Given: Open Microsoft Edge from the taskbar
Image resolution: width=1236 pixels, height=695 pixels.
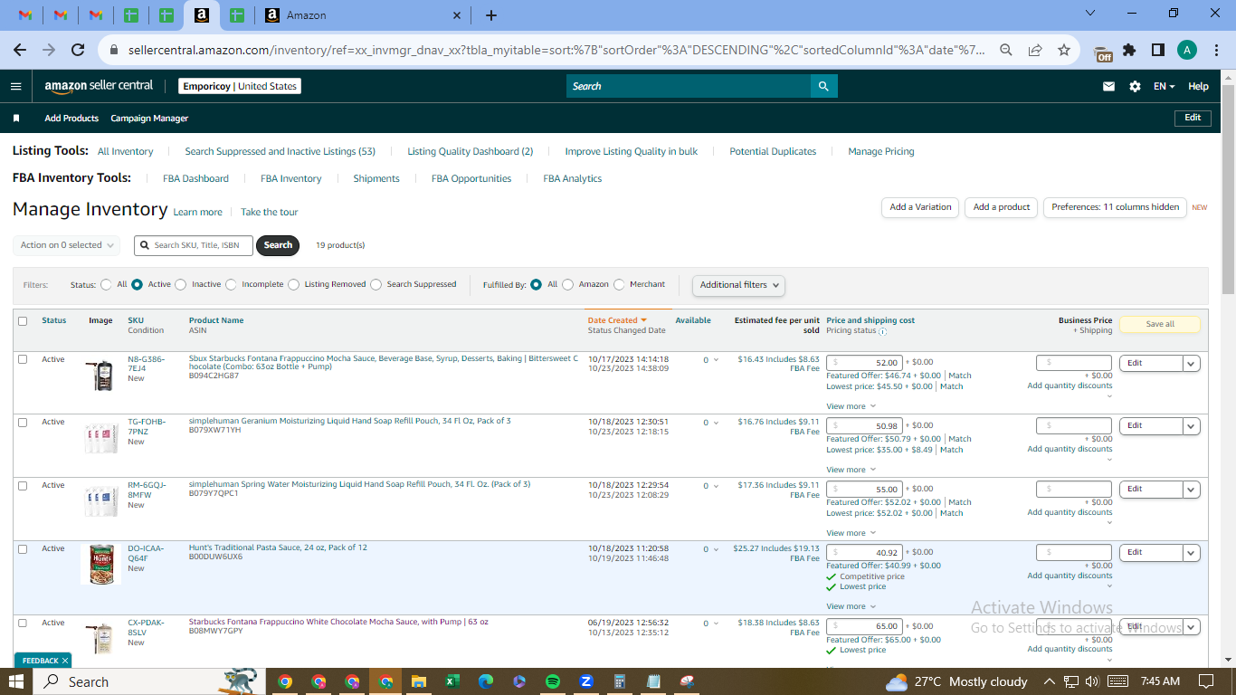Looking at the screenshot, I should (x=485, y=681).
